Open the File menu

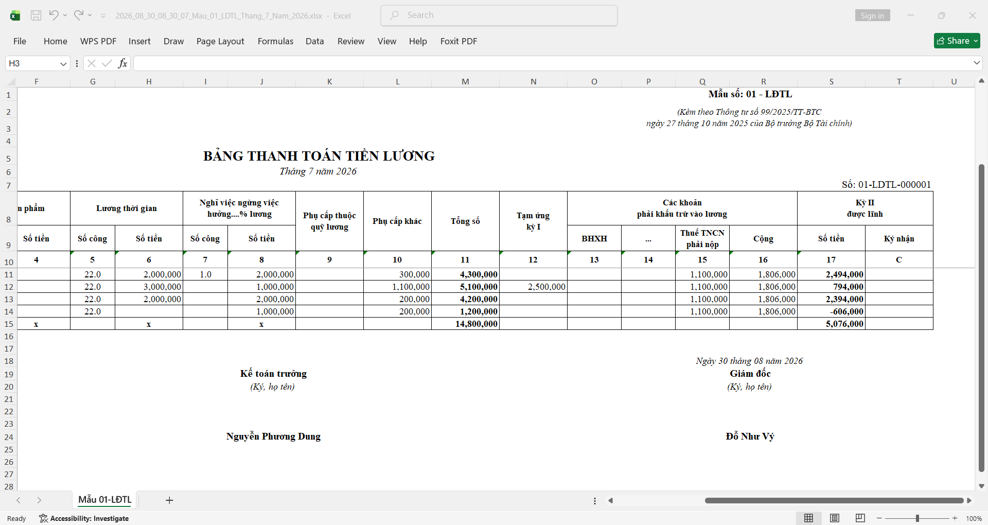tap(20, 41)
